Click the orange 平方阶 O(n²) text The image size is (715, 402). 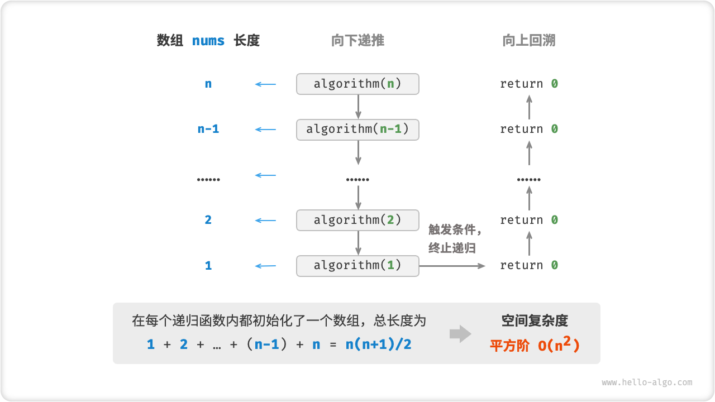pos(535,346)
